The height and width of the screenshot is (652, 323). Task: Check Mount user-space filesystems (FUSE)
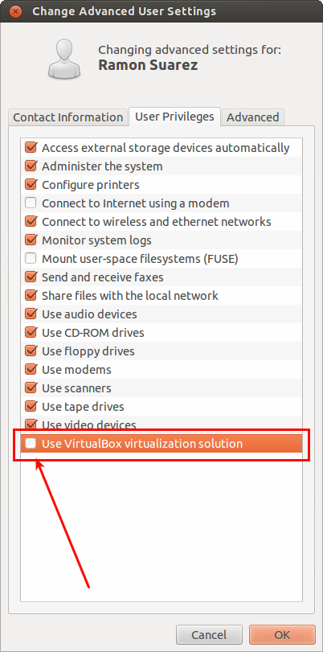tap(31, 259)
